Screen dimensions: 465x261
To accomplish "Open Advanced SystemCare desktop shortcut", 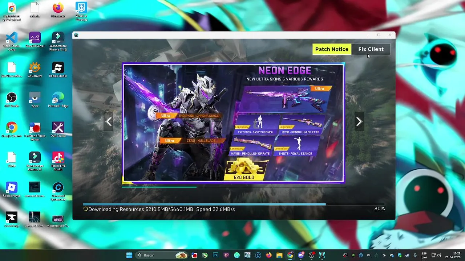I will (58, 191).
